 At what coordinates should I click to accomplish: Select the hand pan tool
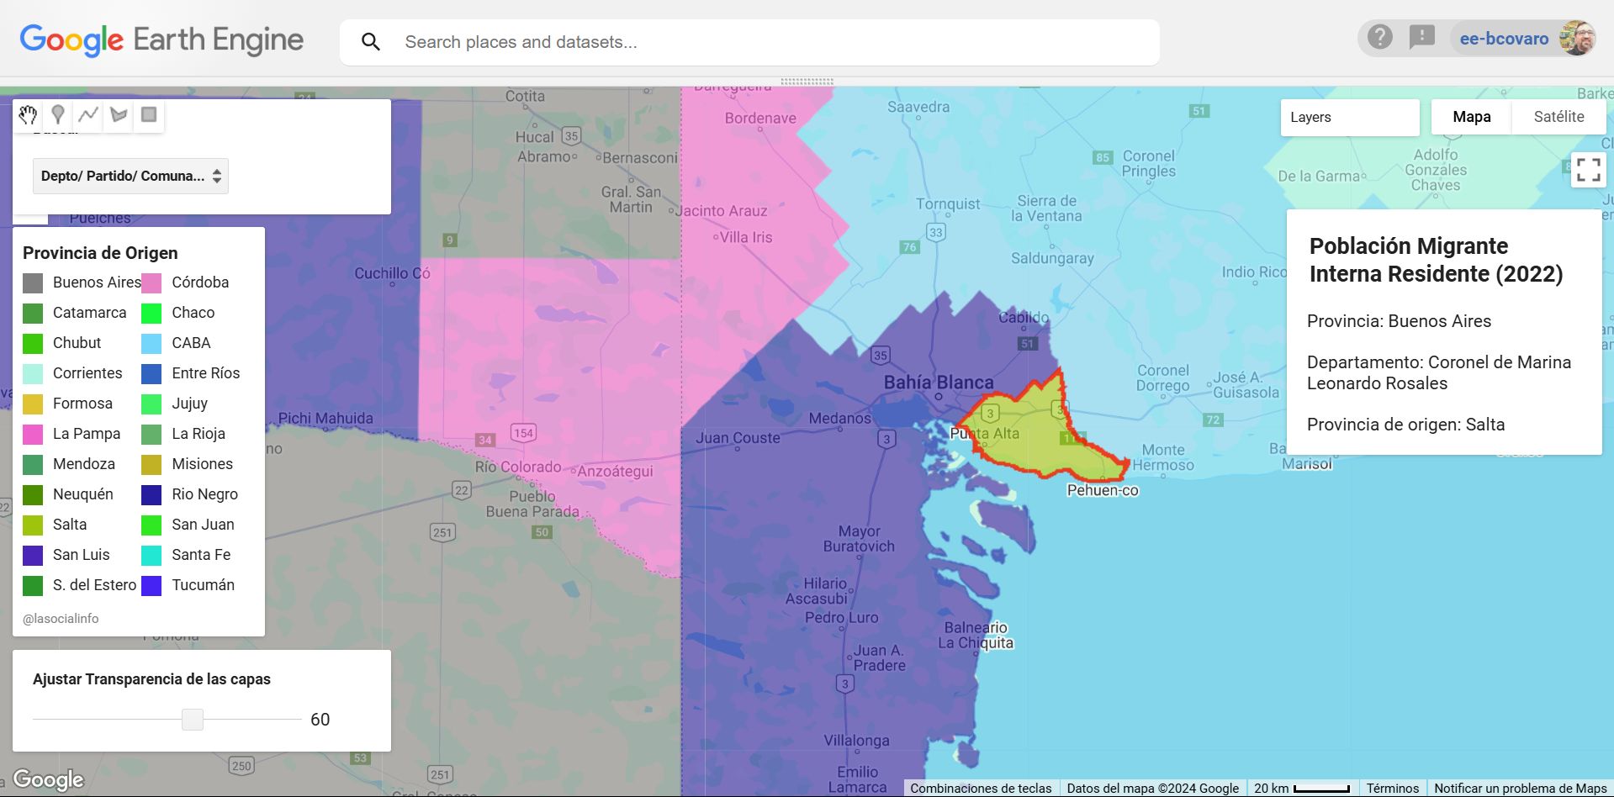(28, 115)
